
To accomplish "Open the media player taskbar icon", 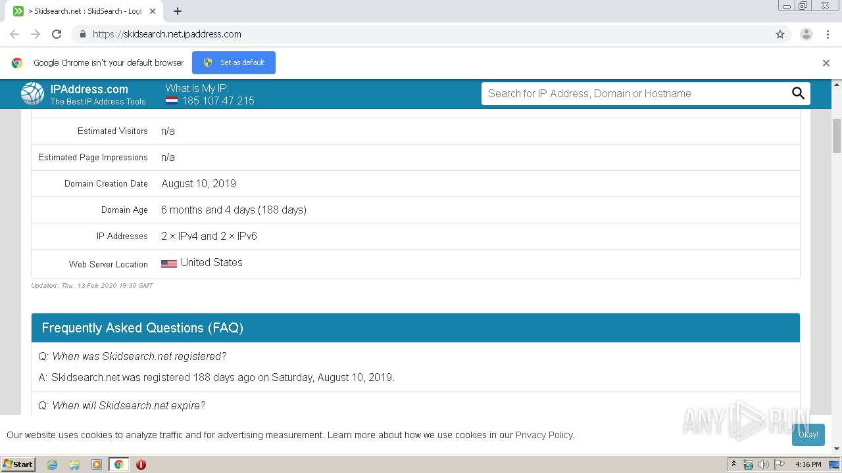I will click(x=97, y=464).
